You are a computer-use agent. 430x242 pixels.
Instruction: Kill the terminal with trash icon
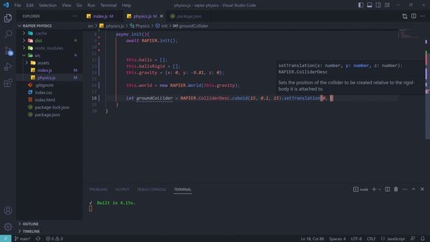click(396, 190)
